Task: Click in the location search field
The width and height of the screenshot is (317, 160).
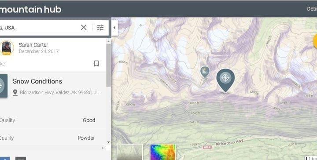Action: [38, 28]
